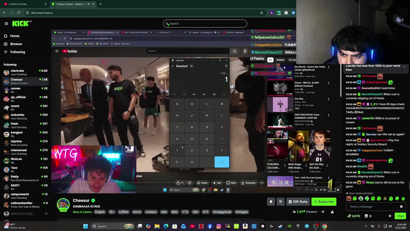This screenshot has height=231, width=410.
Task: Bookmark this page with the star icon
Action: pos(261,13)
